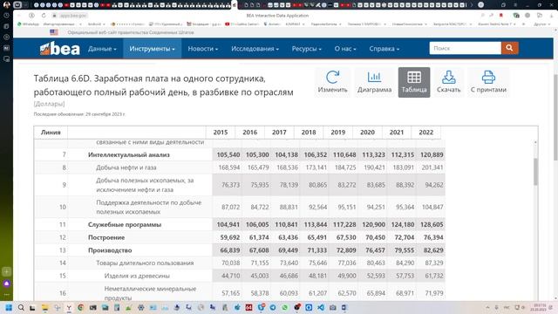
Task: Select row Поддержка деятельности по добыче
Action: 240,207
